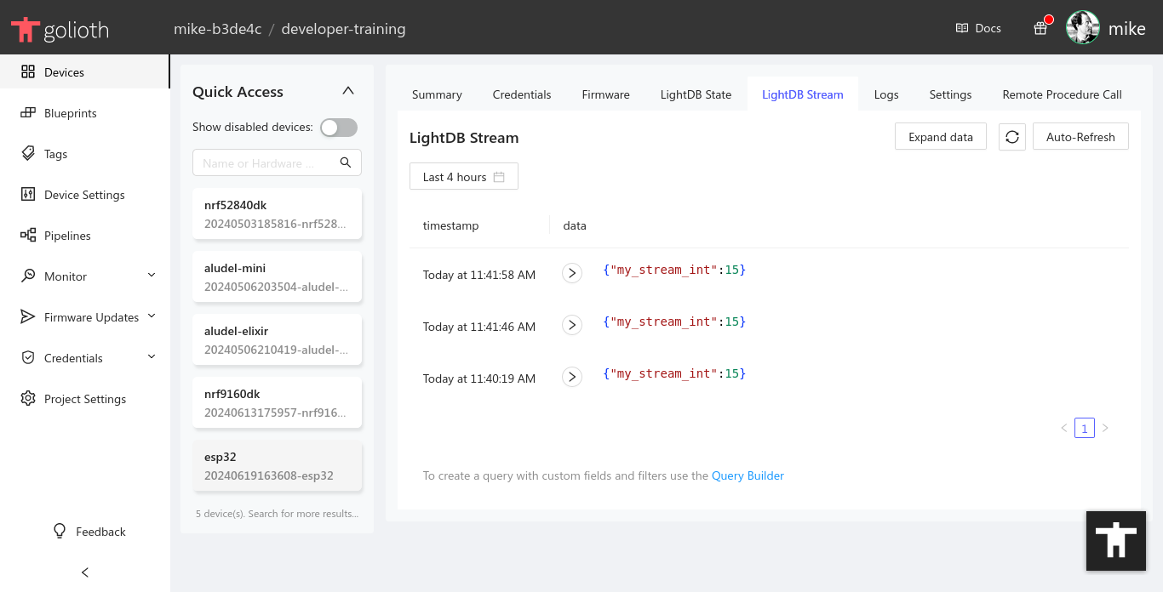Enable the Show disabled devices switch
The width and height of the screenshot is (1163, 592).
[338, 127]
